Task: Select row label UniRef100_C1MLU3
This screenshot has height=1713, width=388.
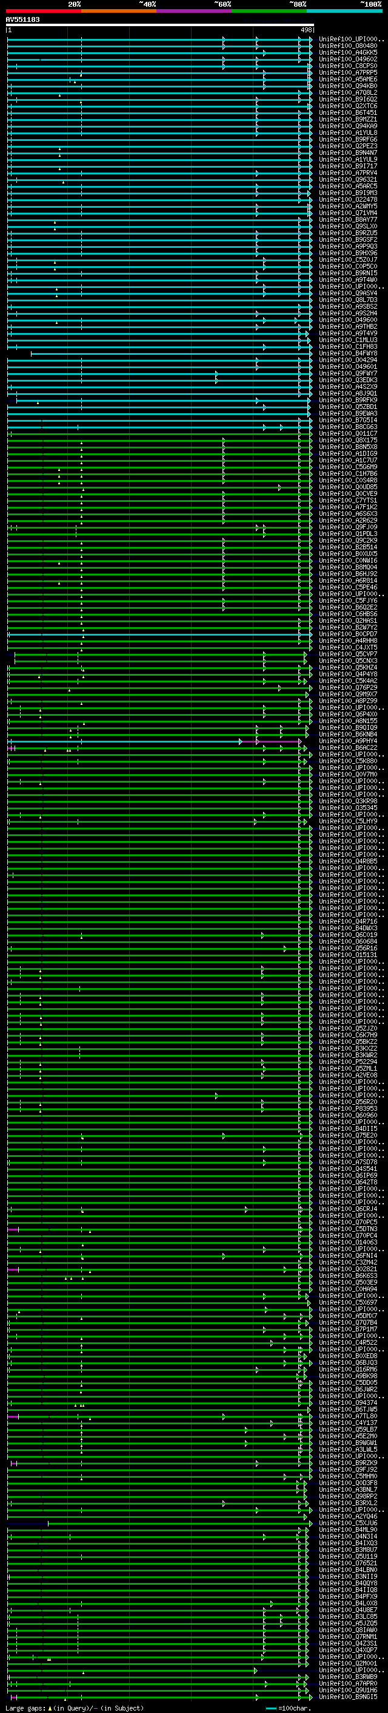Action: tap(348, 340)
